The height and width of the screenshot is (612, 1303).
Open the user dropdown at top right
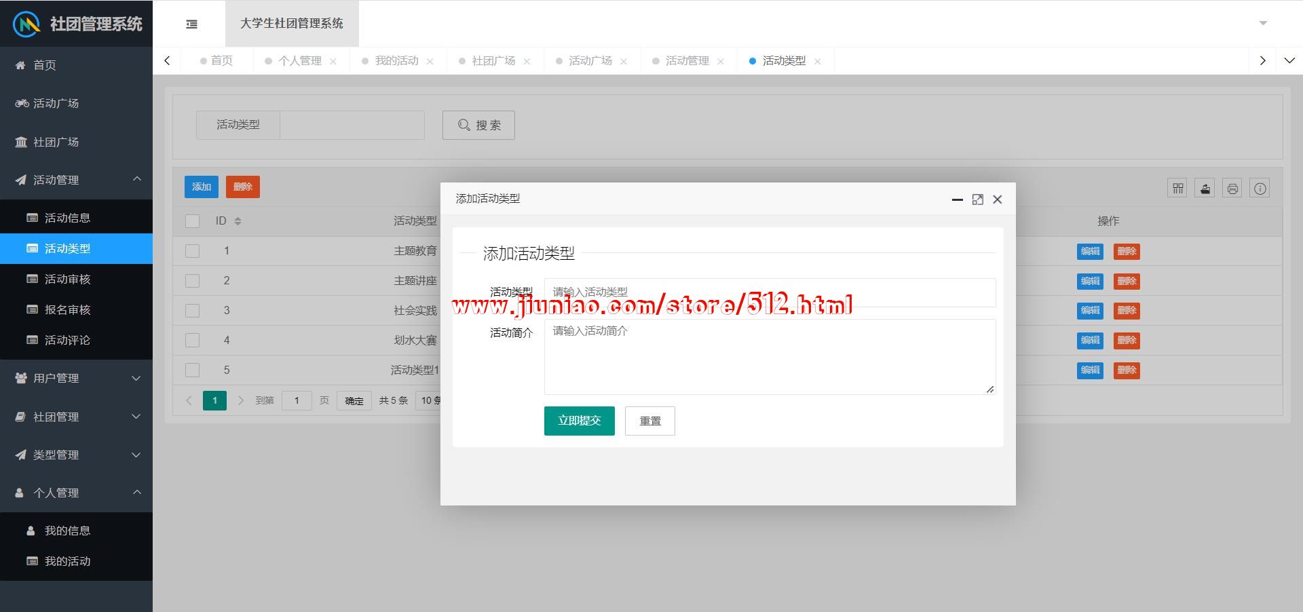pyautogui.click(x=1263, y=23)
